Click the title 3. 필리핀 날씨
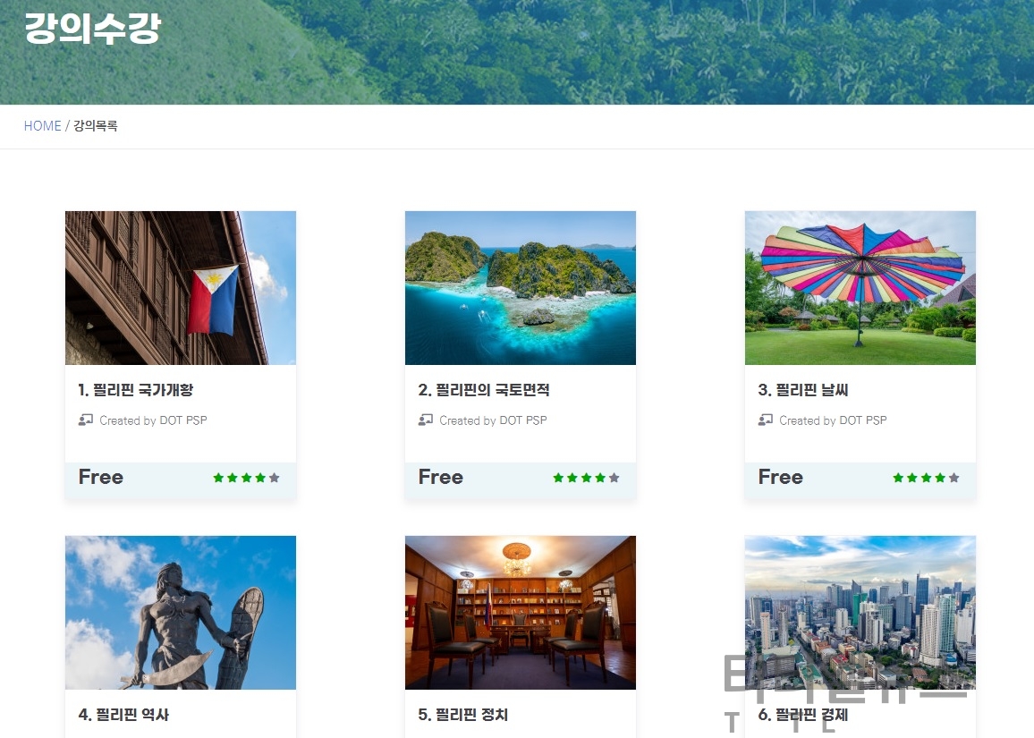Viewport: 1034px width, 738px height. point(803,390)
